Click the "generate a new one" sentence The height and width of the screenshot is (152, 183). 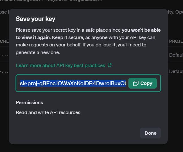pos(38,53)
